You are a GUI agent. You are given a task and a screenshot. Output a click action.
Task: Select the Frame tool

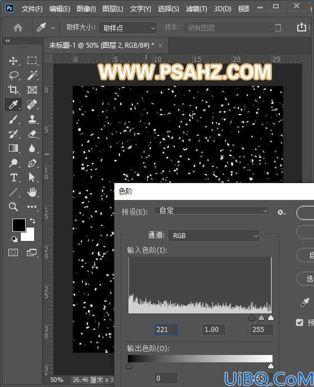click(x=33, y=90)
